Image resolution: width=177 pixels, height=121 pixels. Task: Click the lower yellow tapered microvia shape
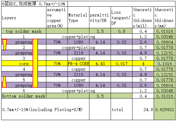click(4, 82)
